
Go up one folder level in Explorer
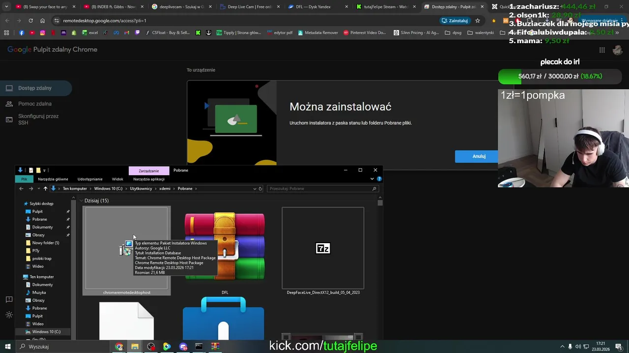click(x=45, y=188)
